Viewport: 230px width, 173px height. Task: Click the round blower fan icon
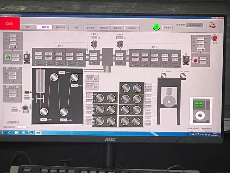click(x=25, y=108)
